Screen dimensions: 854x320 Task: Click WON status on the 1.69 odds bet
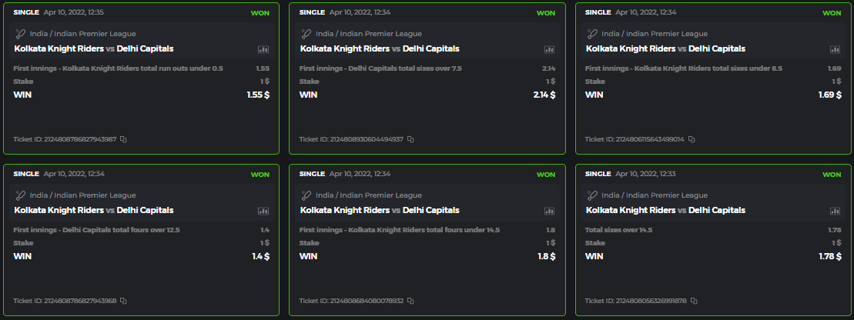point(832,13)
